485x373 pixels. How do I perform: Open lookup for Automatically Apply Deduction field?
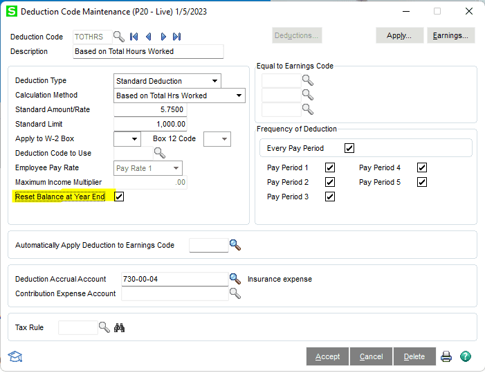(235, 245)
